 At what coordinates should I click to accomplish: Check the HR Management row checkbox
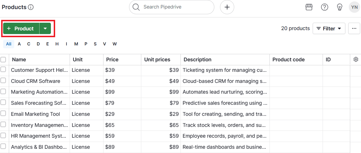tap(3, 135)
